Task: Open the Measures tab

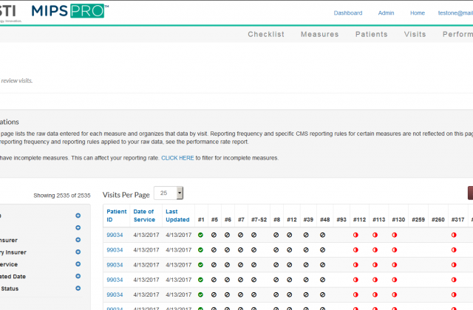Action: pos(319,34)
